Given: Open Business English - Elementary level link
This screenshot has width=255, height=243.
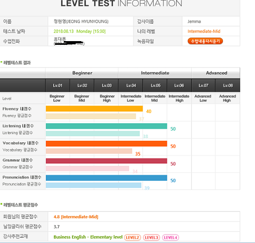Looking at the screenshot, I should pyautogui.click(x=88, y=237).
